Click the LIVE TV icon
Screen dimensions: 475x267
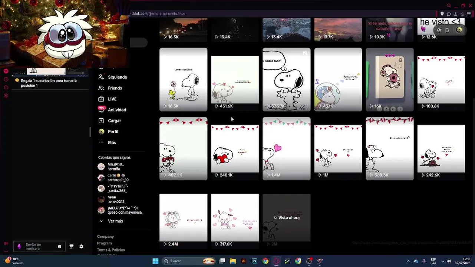point(101,99)
